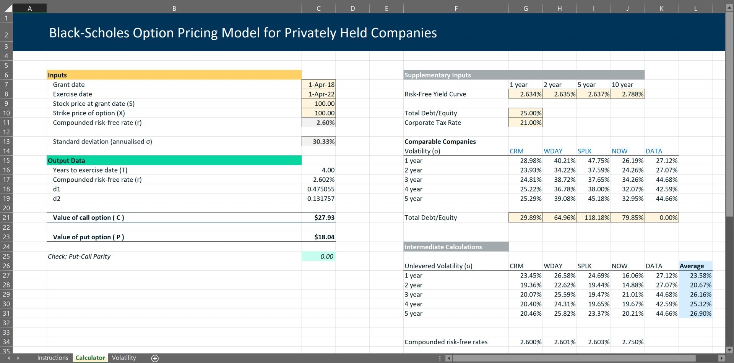Click the Risk-Free Yield Curve label
Screen dimensions: 734x363
tap(435, 94)
